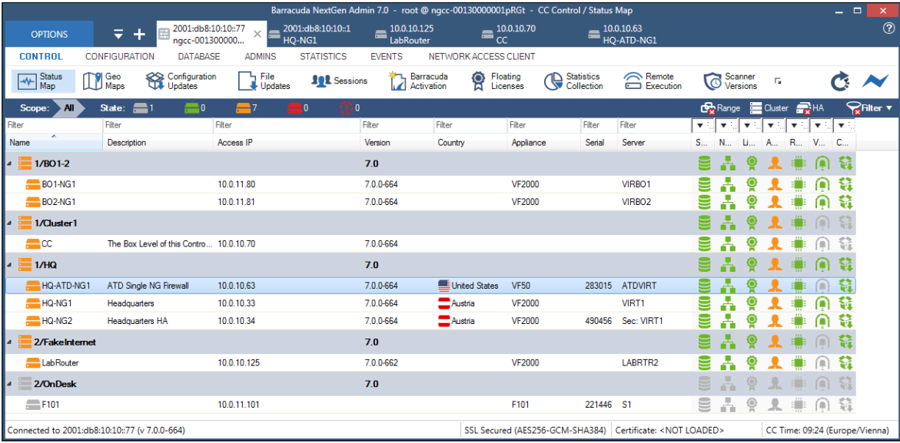Filter state by green count 0

pyautogui.click(x=194, y=107)
